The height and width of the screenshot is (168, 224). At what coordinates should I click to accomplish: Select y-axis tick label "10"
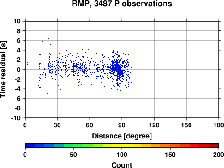(x=17, y=21)
